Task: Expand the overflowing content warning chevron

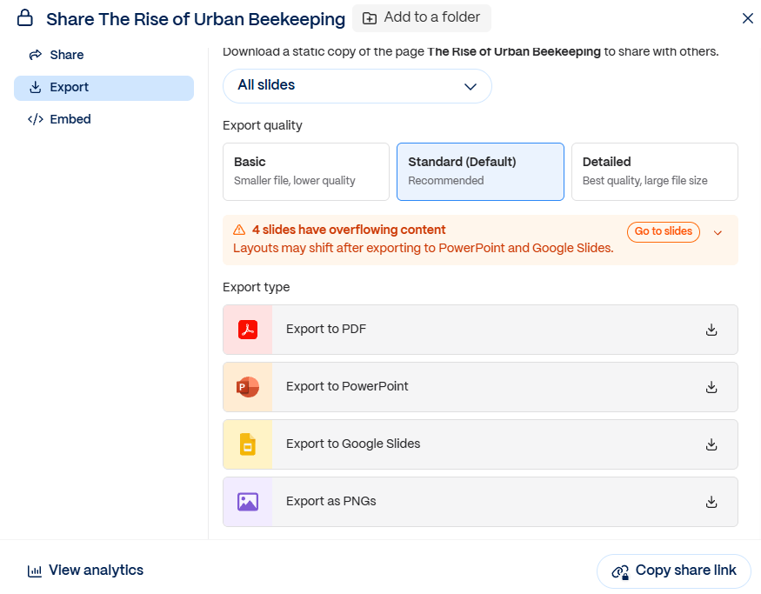Action: pyautogui.click(x=718, y=232)
